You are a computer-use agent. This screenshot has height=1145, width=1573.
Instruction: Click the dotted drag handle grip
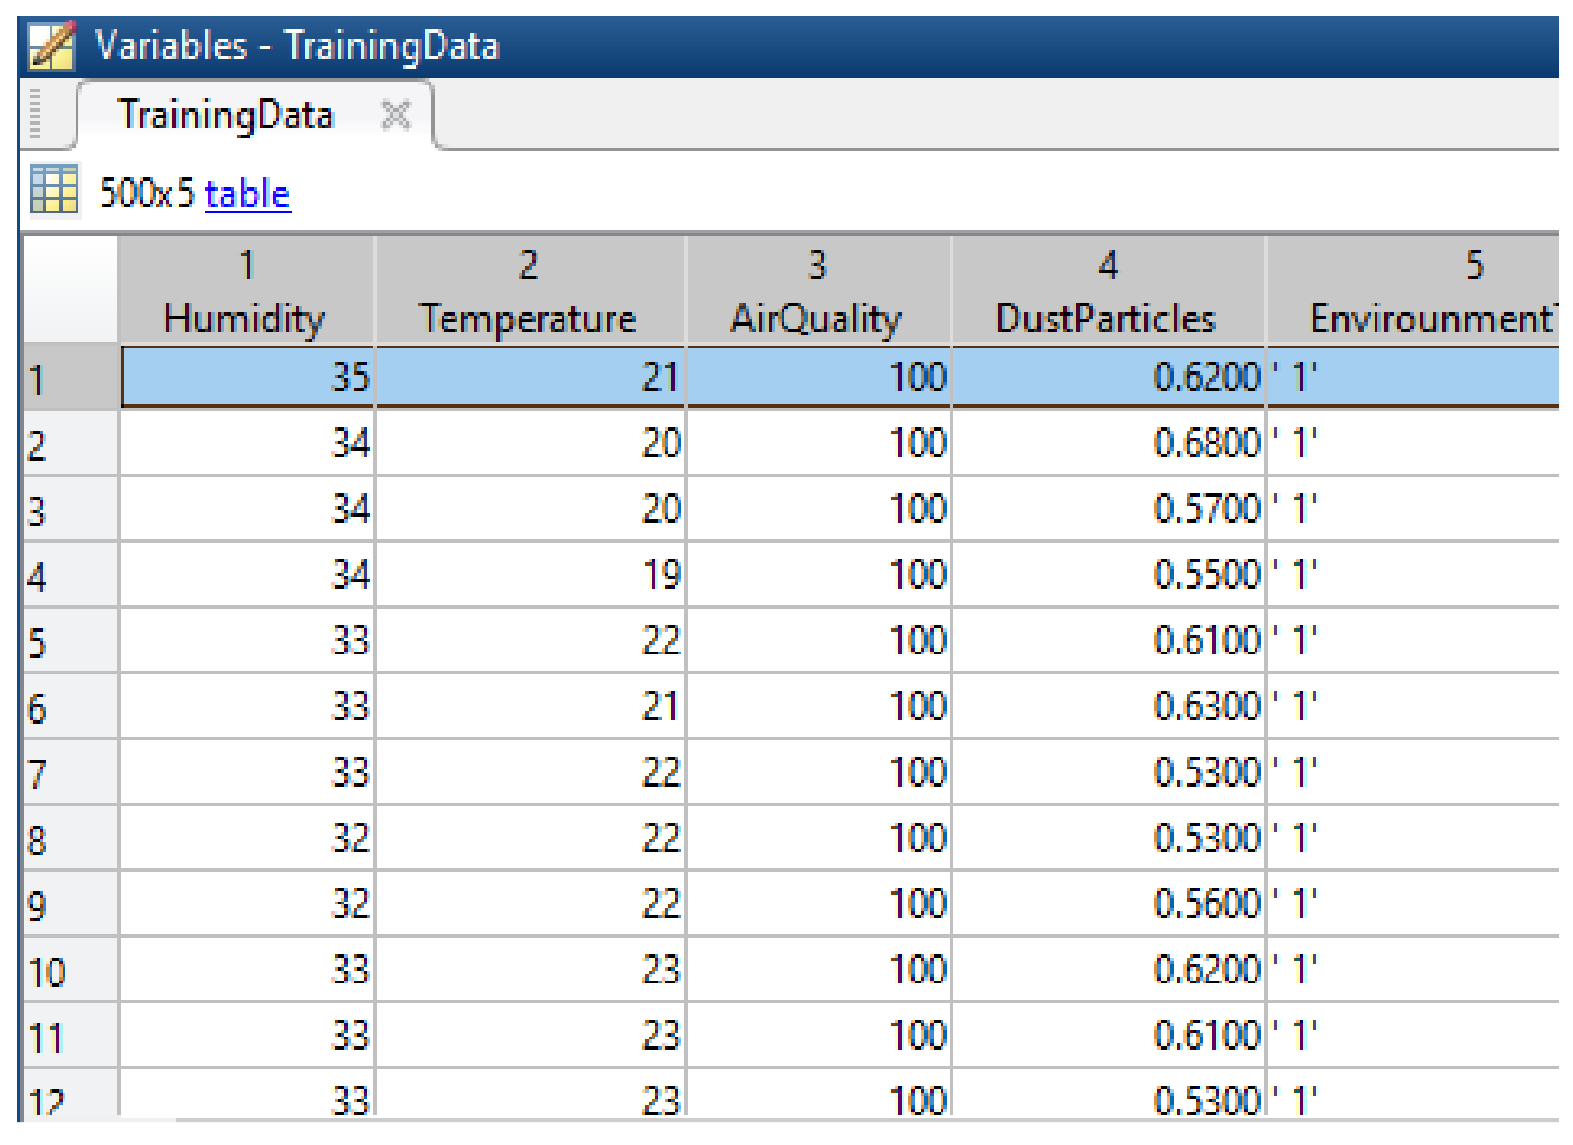35,114
